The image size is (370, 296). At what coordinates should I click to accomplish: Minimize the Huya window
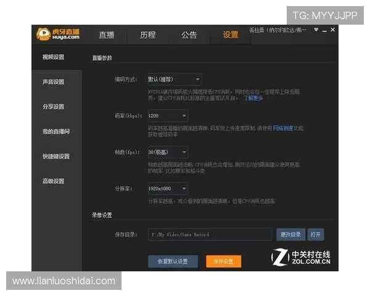point(324,31)
